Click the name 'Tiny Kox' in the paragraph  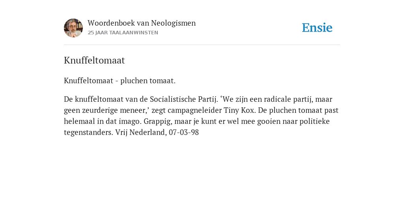[x=239, y=110]
